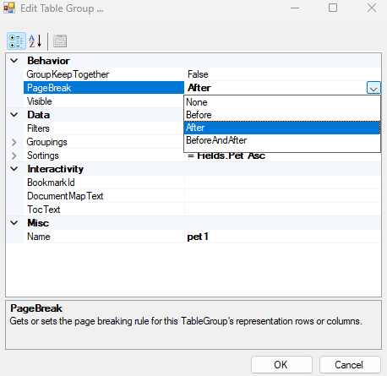Edit the Name value pet1
Screen dimensions: 387x376
coord(282,237)
